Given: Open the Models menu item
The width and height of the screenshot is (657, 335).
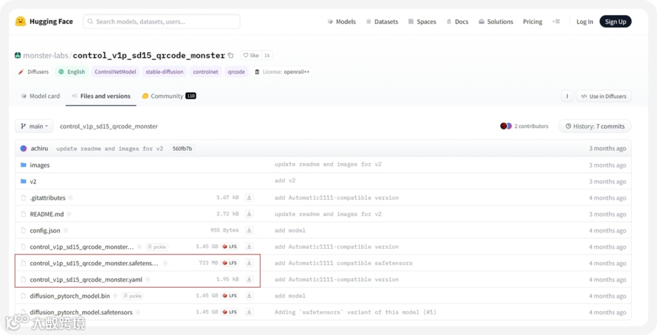Looking at the screenshot, I should click(341, 22).
